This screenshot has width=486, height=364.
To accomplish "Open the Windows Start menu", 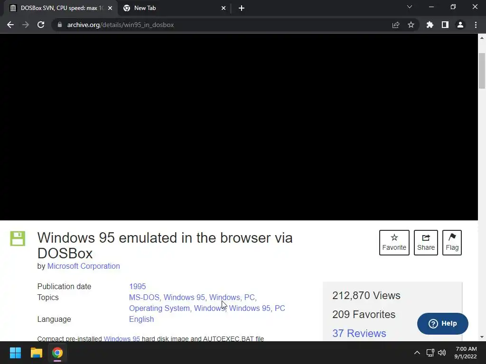I will click(15, 353).
